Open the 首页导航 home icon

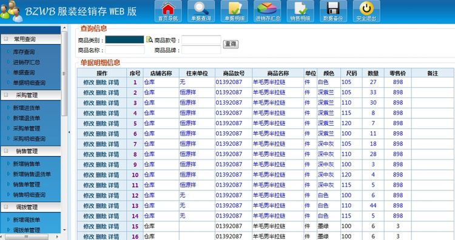[x=168, y=11]
